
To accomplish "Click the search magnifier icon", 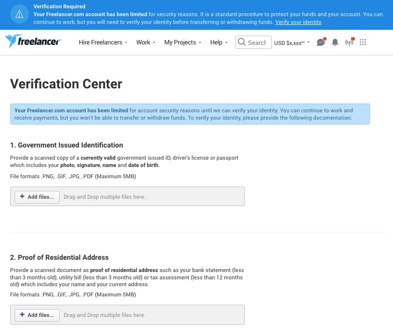I will click(x=241, y=42).
